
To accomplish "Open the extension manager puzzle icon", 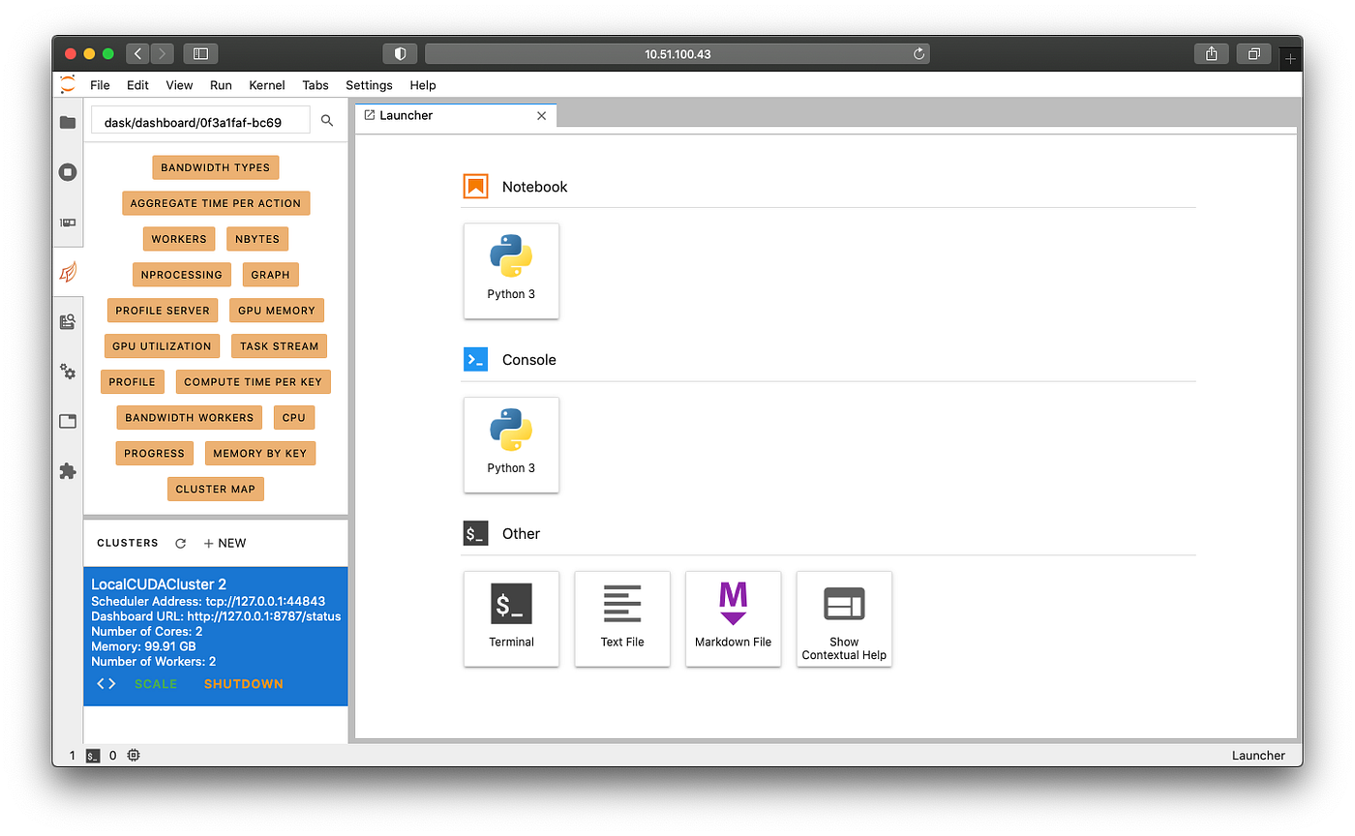I will coord(68,471).
